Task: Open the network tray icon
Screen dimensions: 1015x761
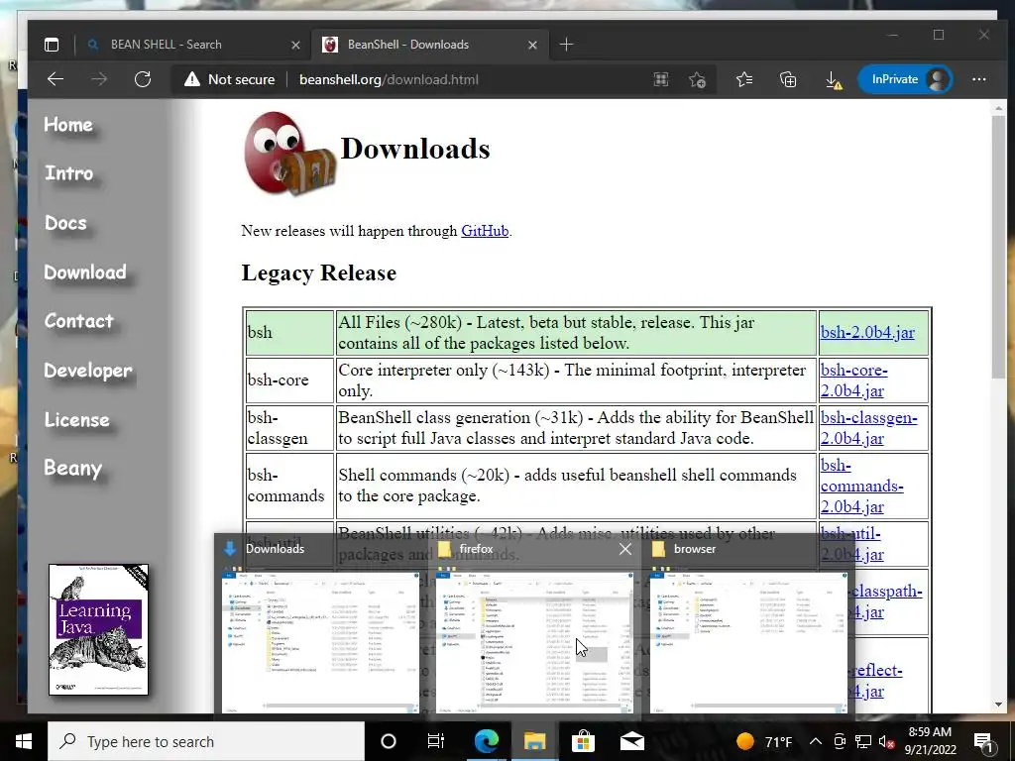Action: pos(863,741)
